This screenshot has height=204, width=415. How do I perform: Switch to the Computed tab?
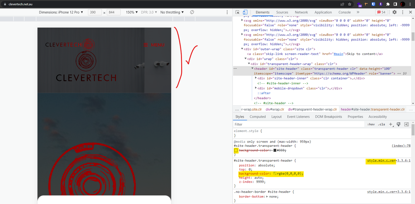(258, 117)
